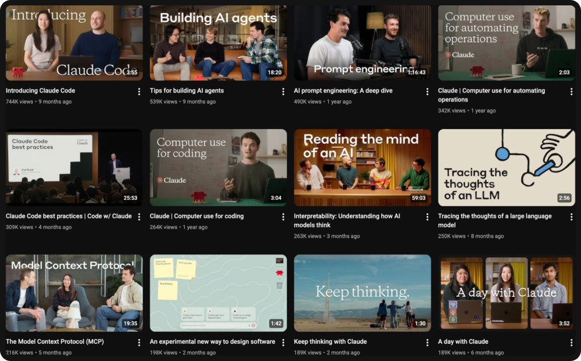The width and height of the screenshot is (581, 361).
Task: Open the Keep thinking with Claude title link
Action: (330, 342)
